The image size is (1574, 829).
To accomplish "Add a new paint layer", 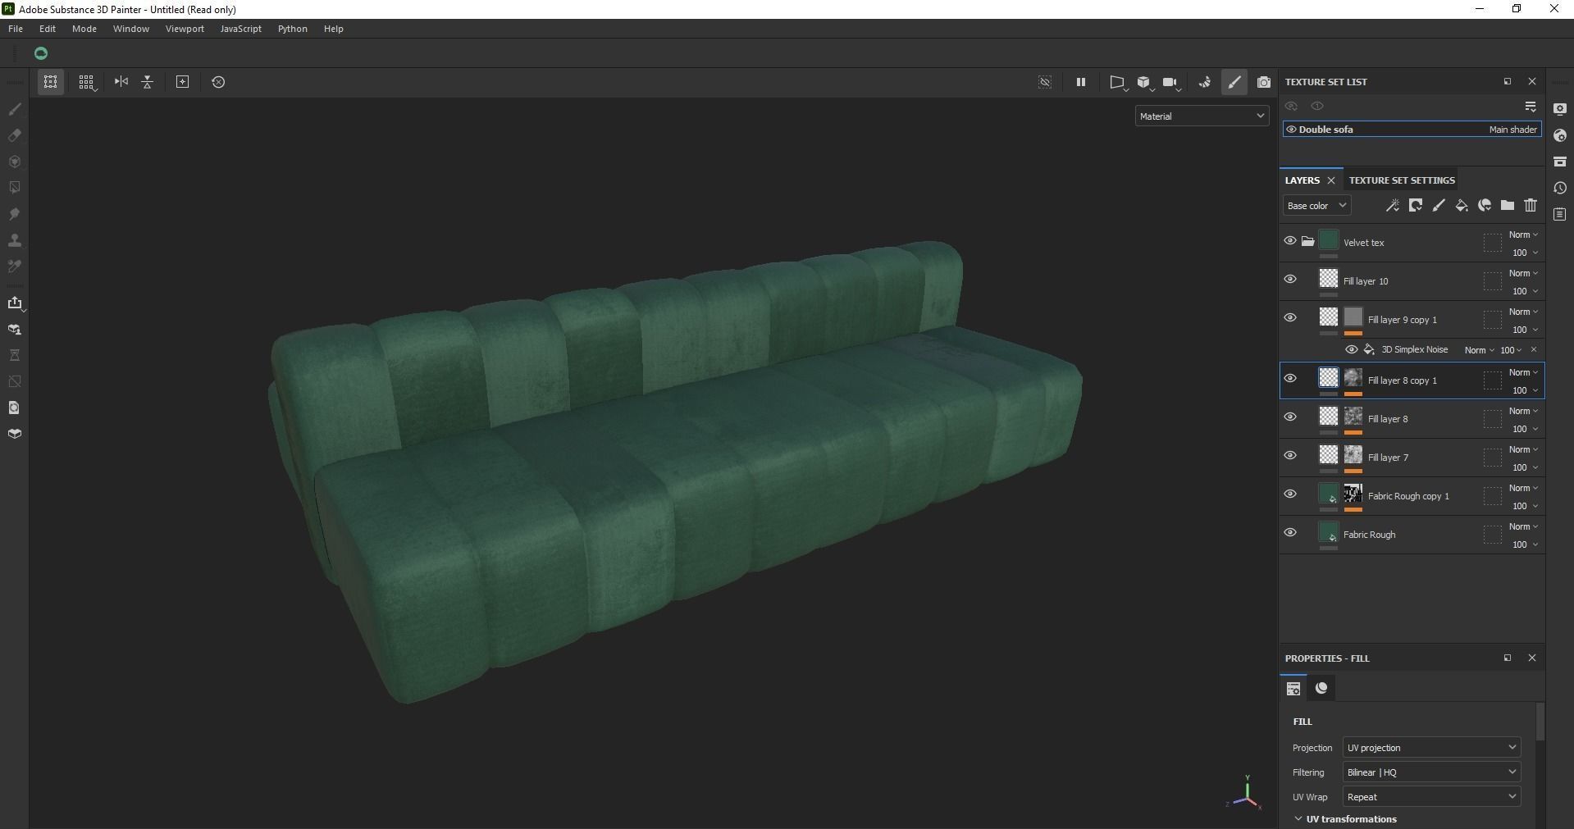I will pyautogui.click(x=1439, y=206).
